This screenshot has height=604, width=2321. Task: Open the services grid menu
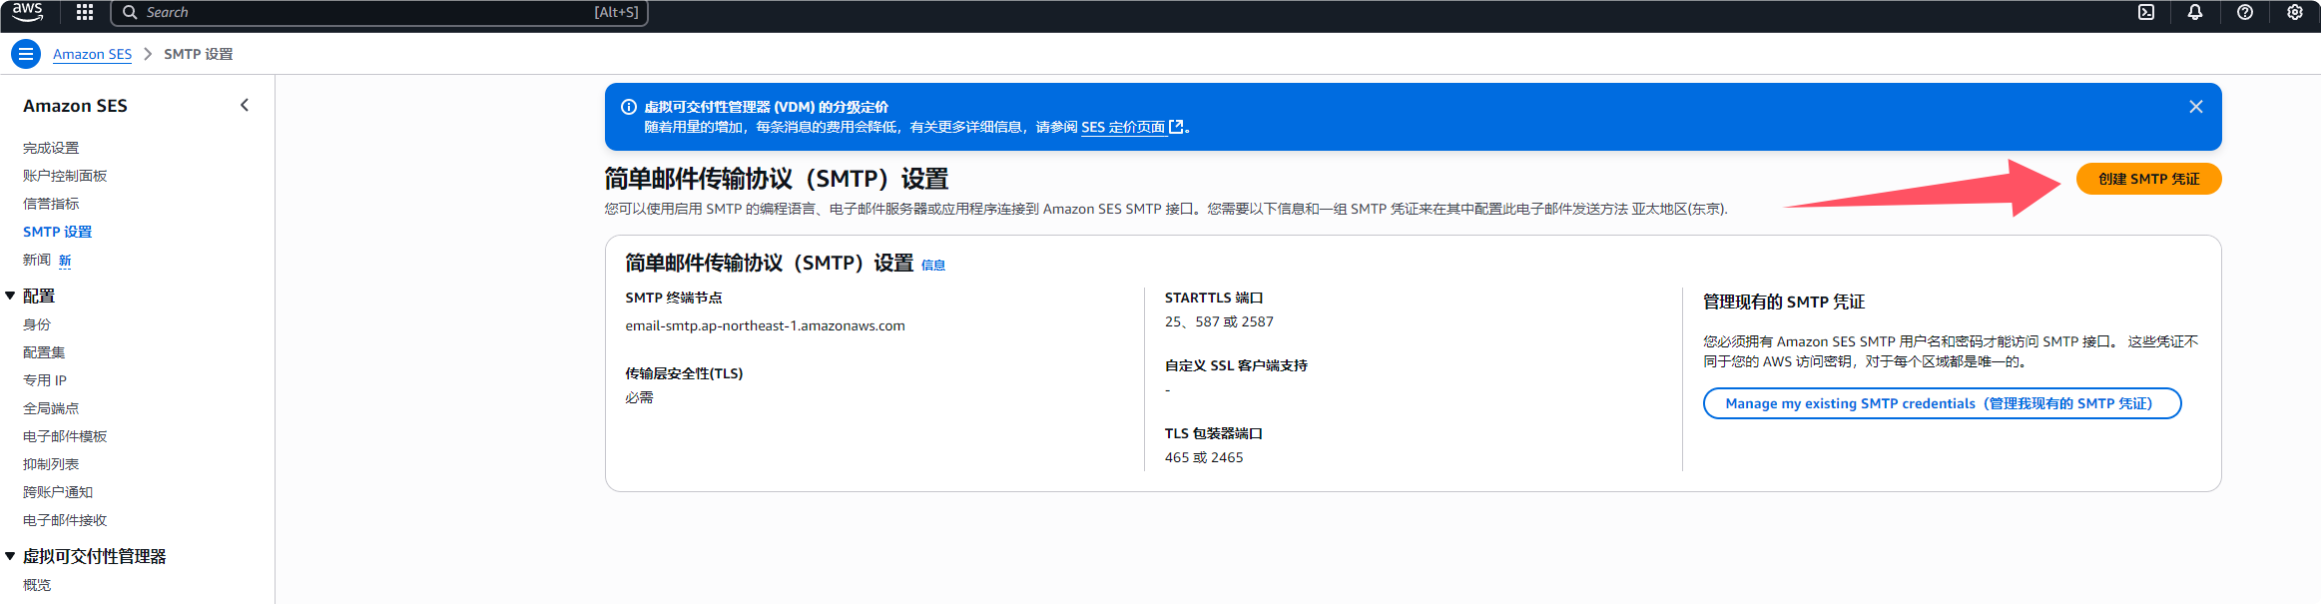click(85, 12)
